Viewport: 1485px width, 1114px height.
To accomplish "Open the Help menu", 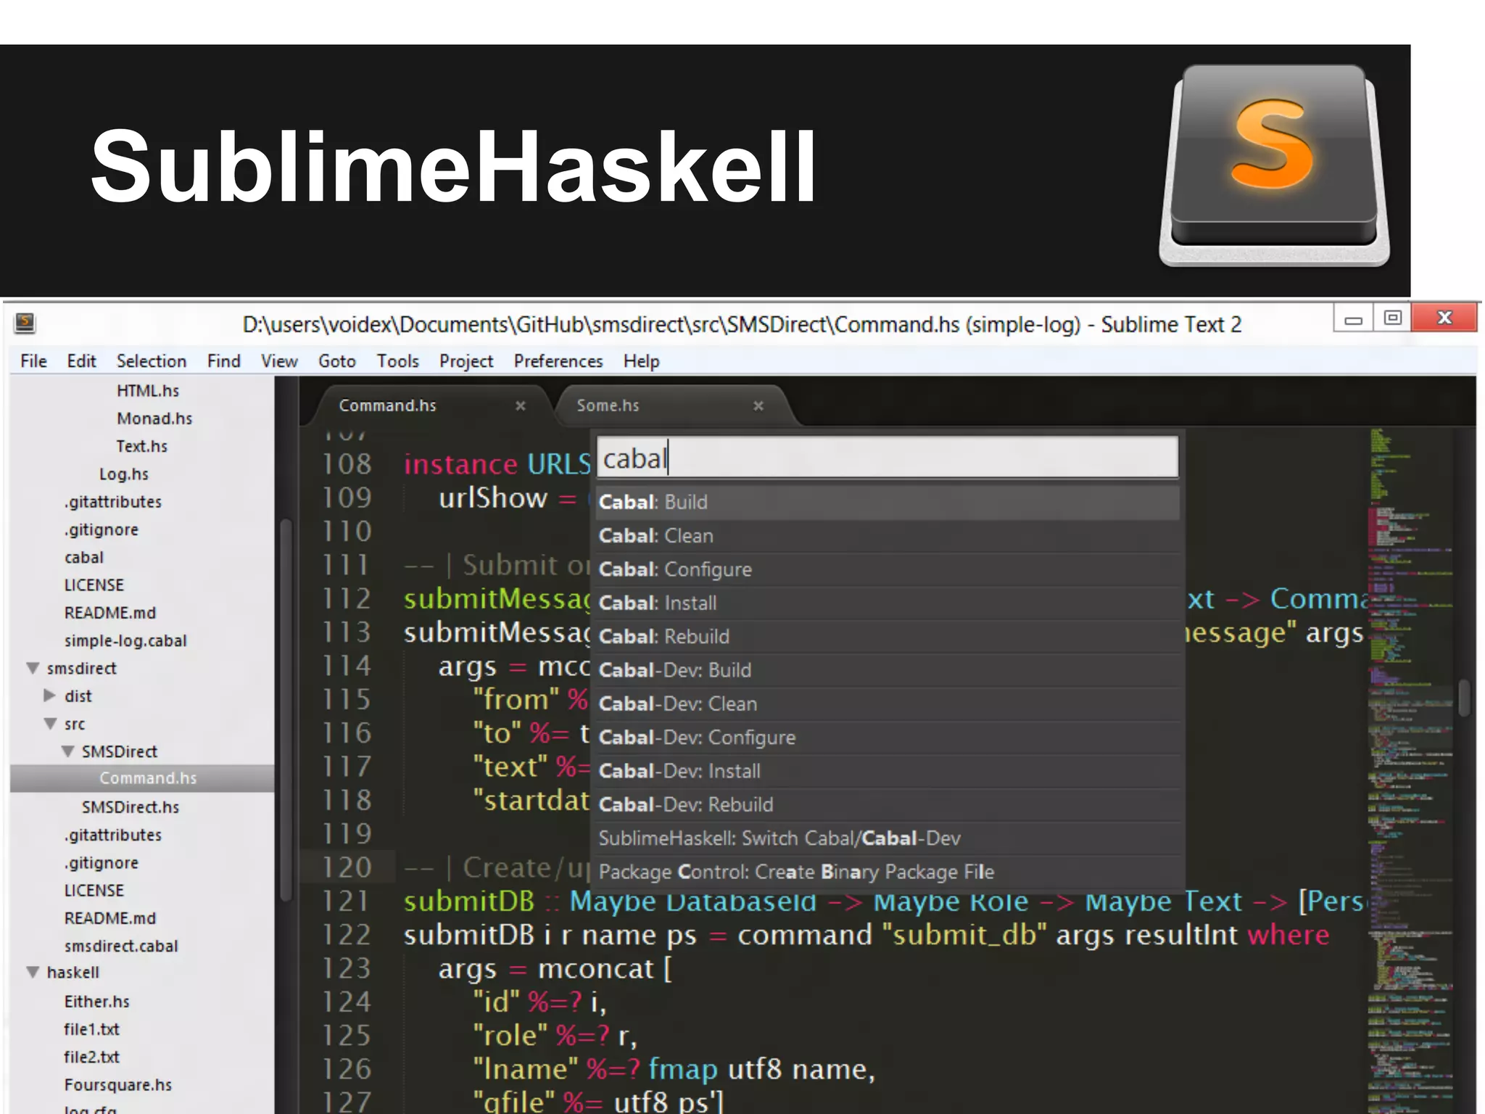I will pos(641,361).
